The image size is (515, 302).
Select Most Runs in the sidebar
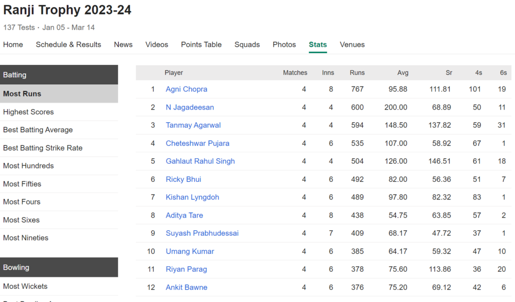[x=59, y=94]
